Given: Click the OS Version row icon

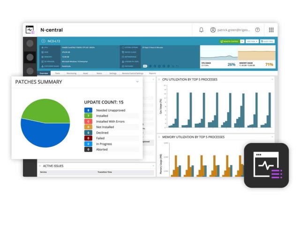Looking at the screenshot, I should (x=43, y=61).
